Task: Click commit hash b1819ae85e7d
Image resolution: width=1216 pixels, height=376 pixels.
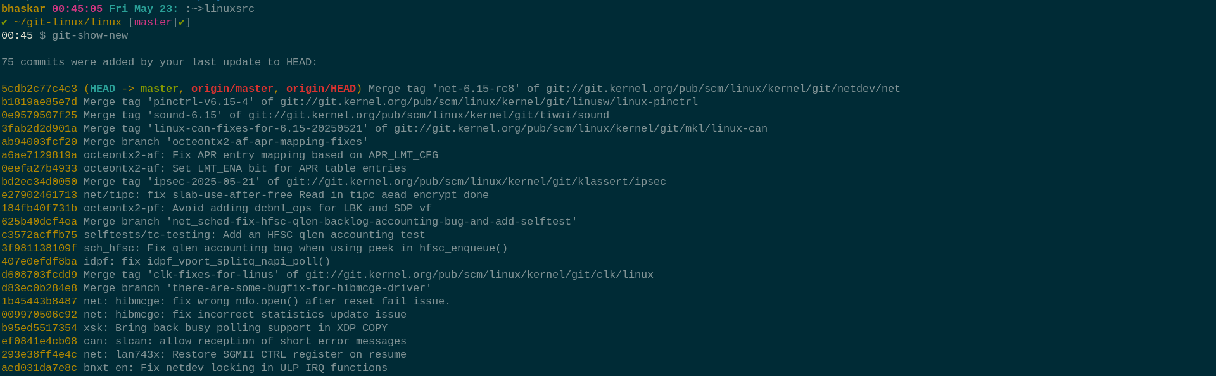Action: click(x=39, y=102)
